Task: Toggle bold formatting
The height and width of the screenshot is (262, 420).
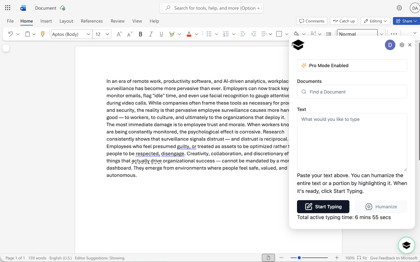Action: 140,34
